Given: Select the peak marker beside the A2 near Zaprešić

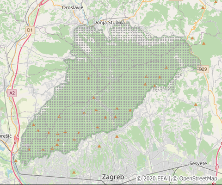Looking at the screenshot, I should (x=16, y=161).
